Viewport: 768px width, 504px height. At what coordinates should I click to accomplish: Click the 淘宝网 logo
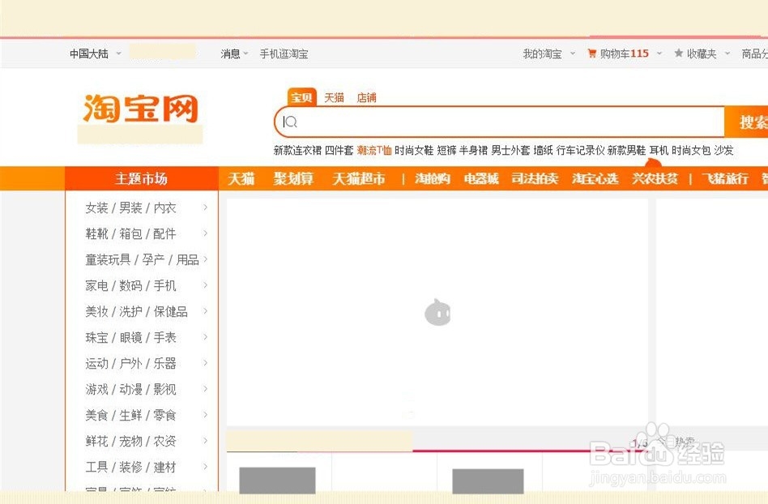pos(141,109)
